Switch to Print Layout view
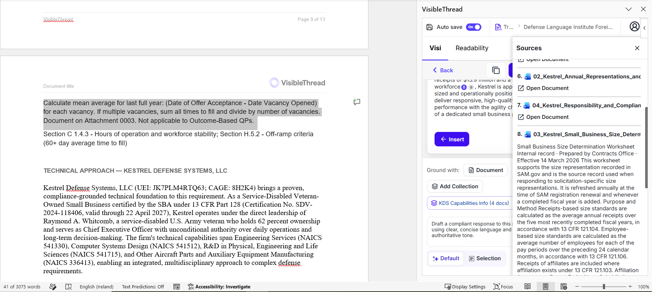652x292 pixels. tap(545, 287)
